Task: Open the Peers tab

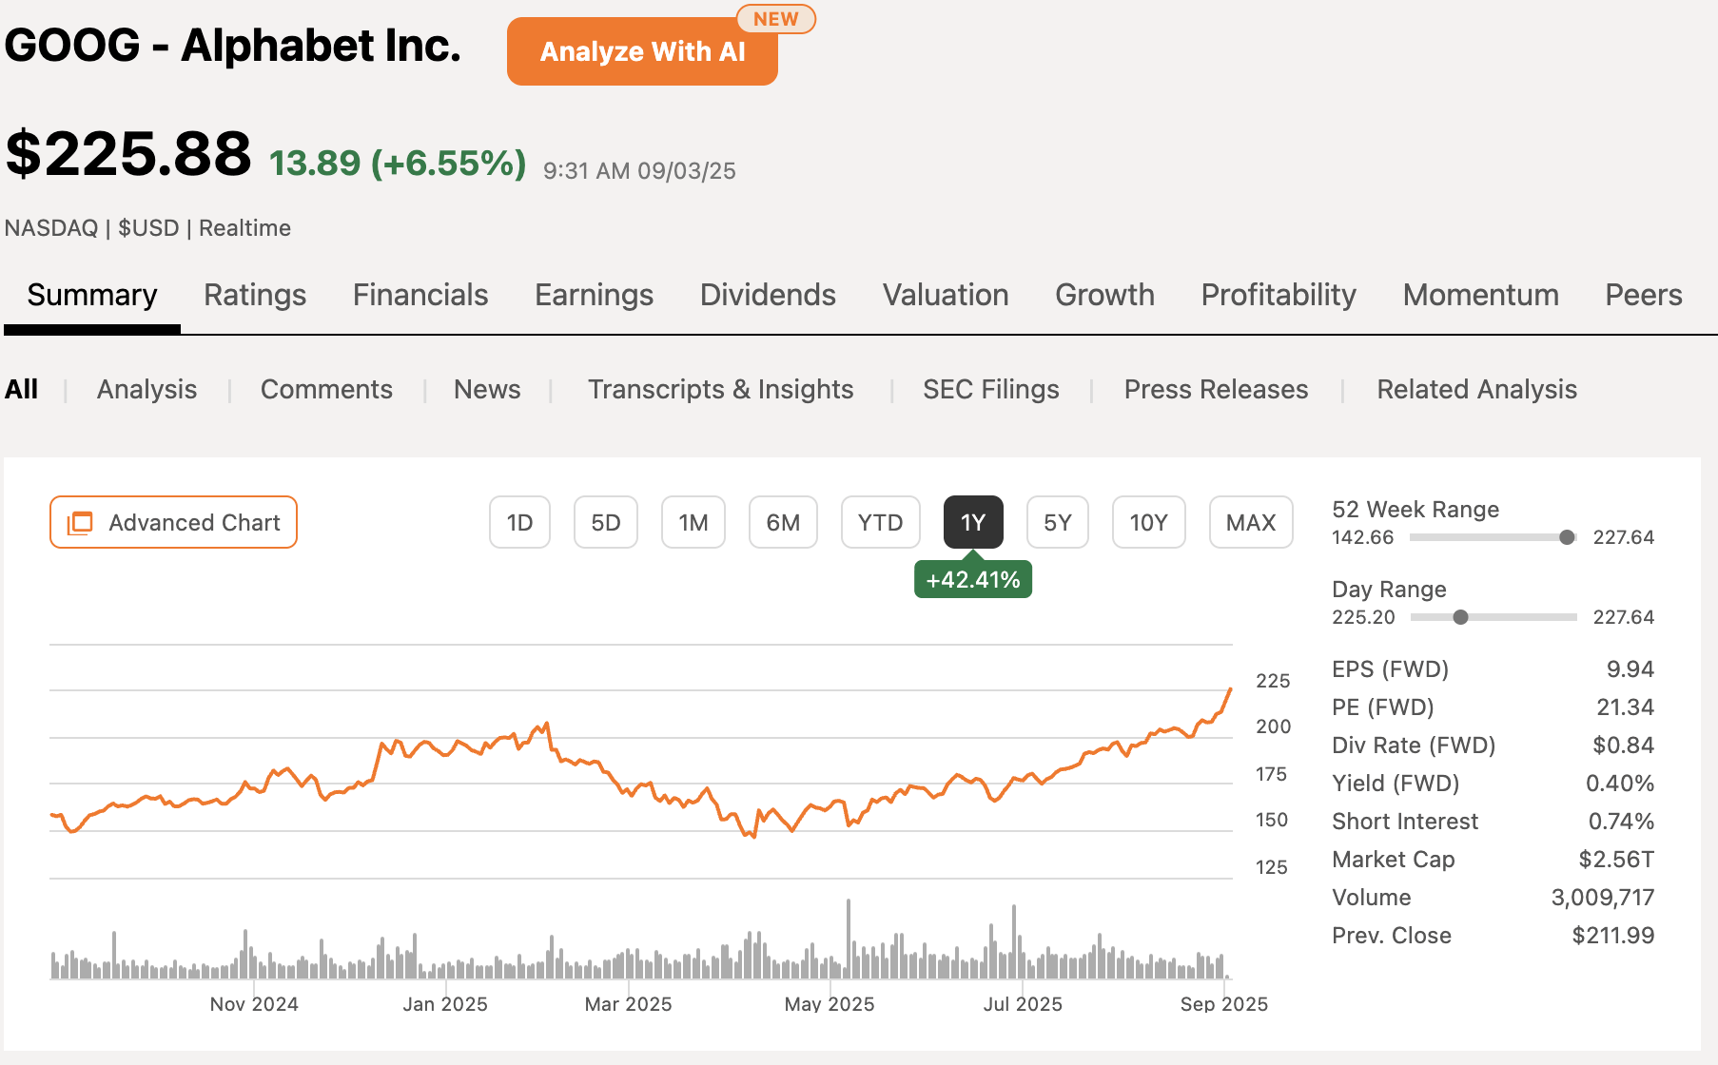Action: point(1643,295)
